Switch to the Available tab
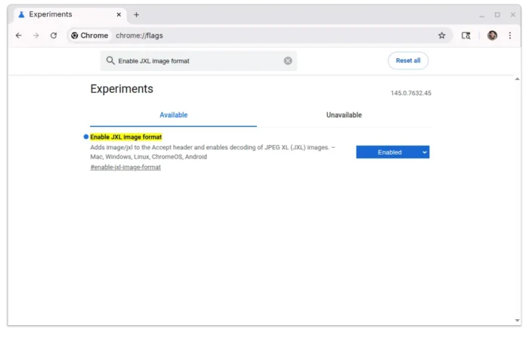This screenshot has width=529, height=341. coord(173,115)
